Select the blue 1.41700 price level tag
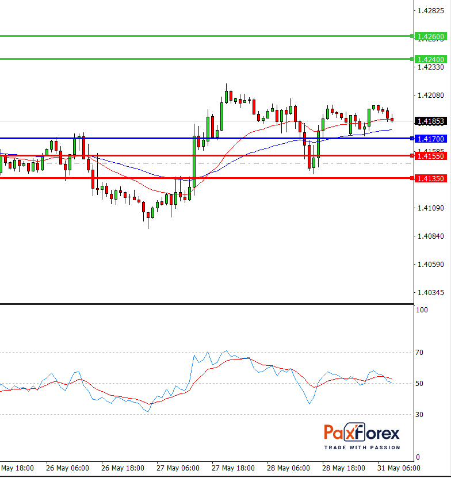Screen dimensions: 451x478 [430, 139]
